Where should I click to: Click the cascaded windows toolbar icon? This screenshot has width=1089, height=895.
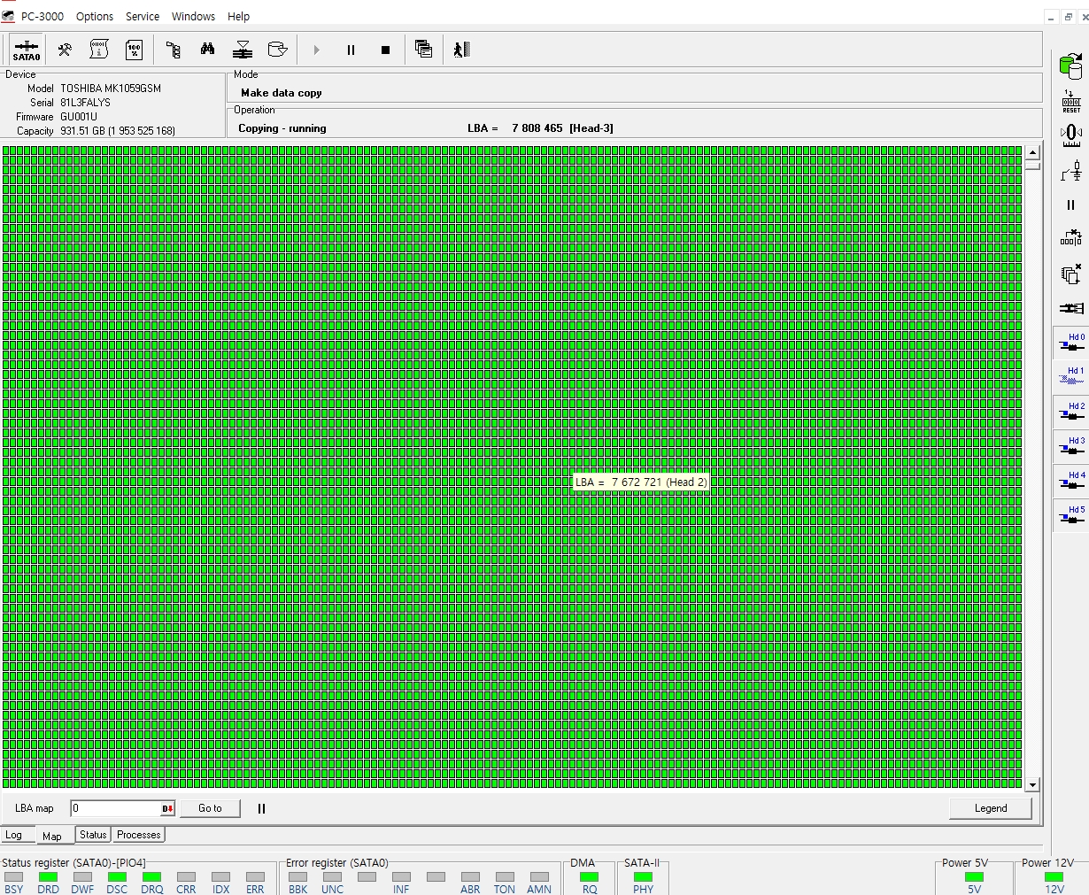pos(424,50)
